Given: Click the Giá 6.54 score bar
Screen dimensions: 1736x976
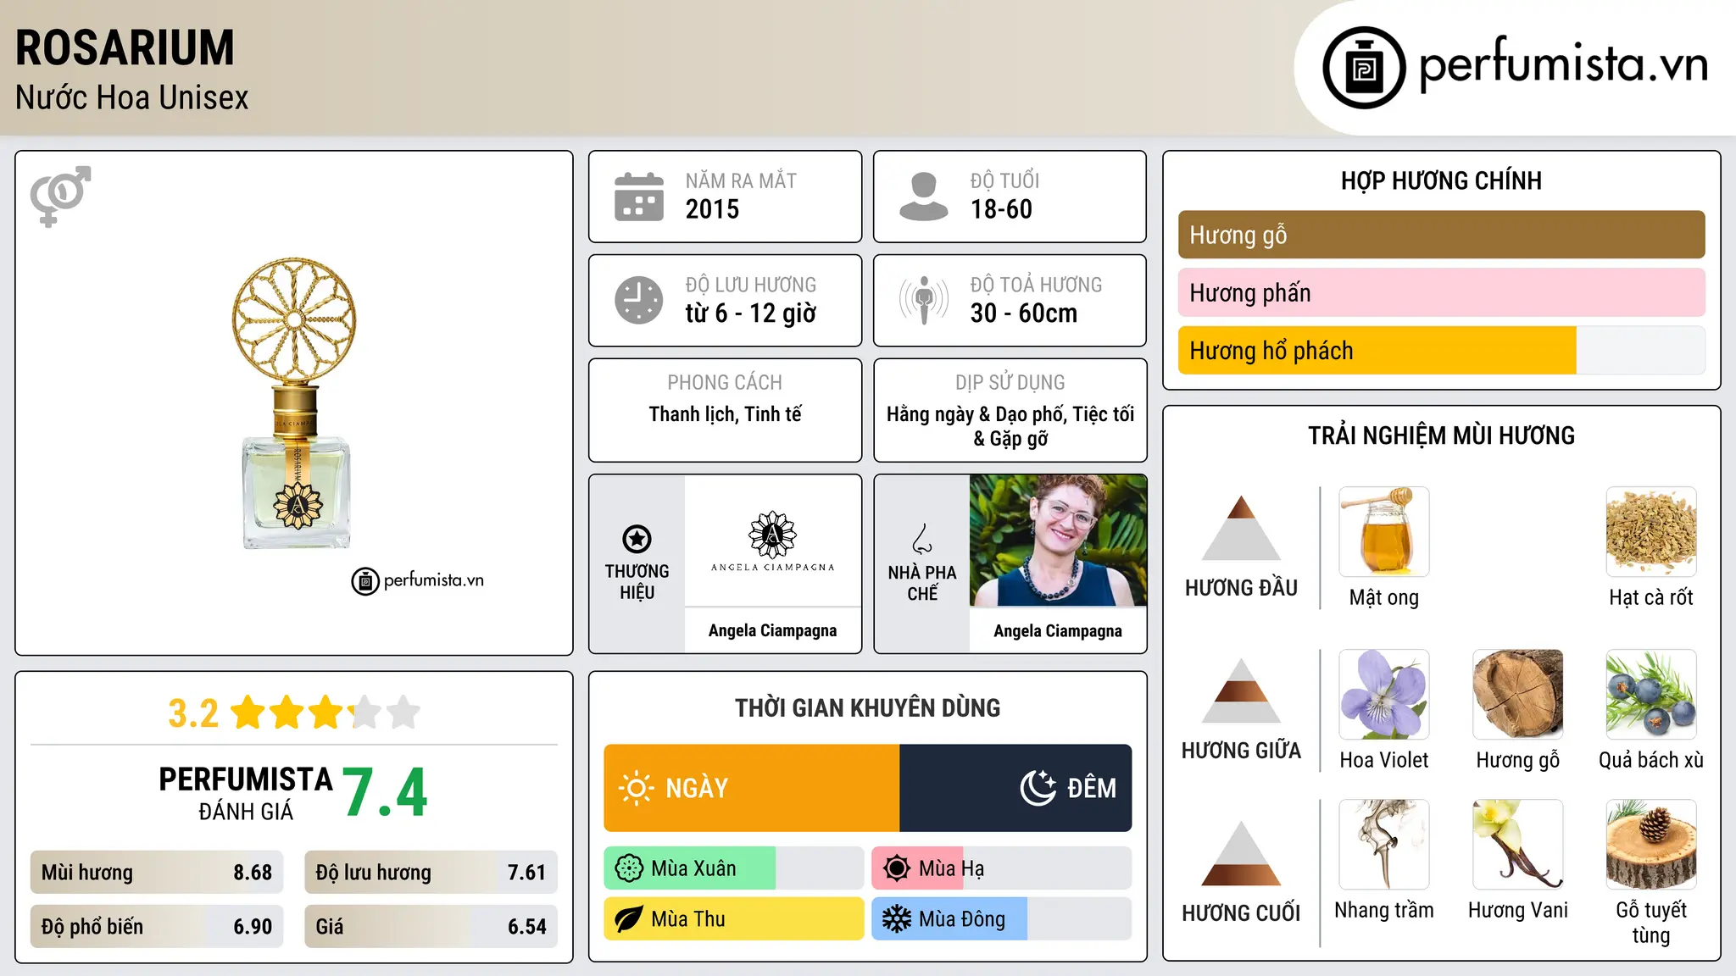Looking at the screenshot, I should click(x=431, y=927).
